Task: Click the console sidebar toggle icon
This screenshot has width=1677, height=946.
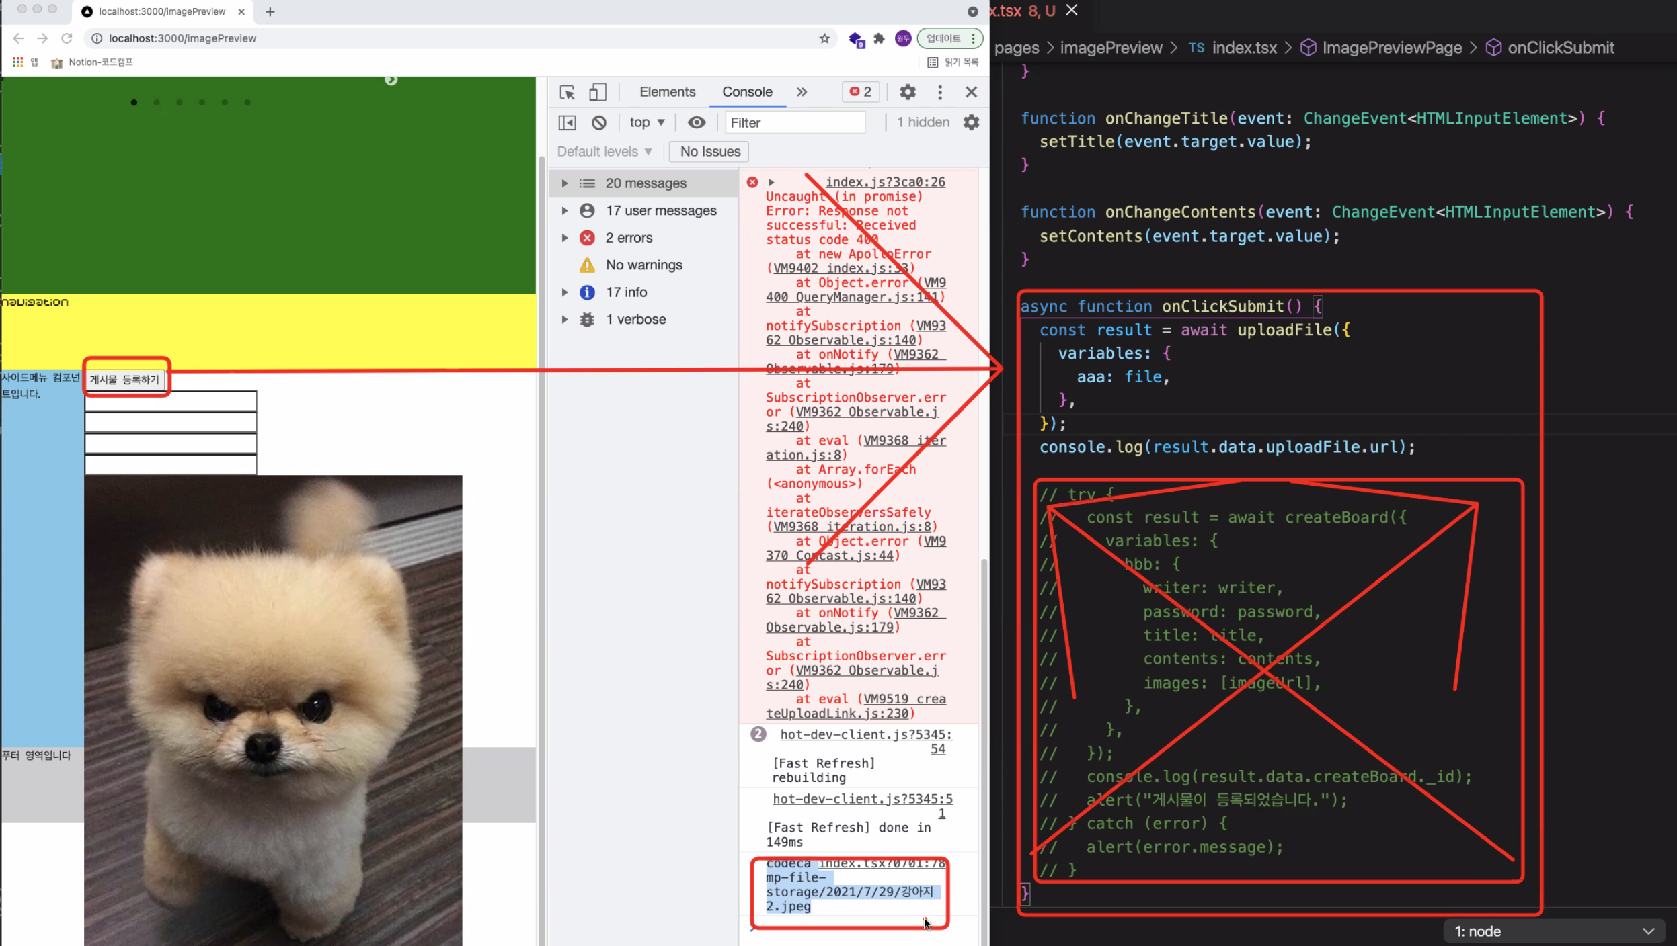Action: coord(567,122)
